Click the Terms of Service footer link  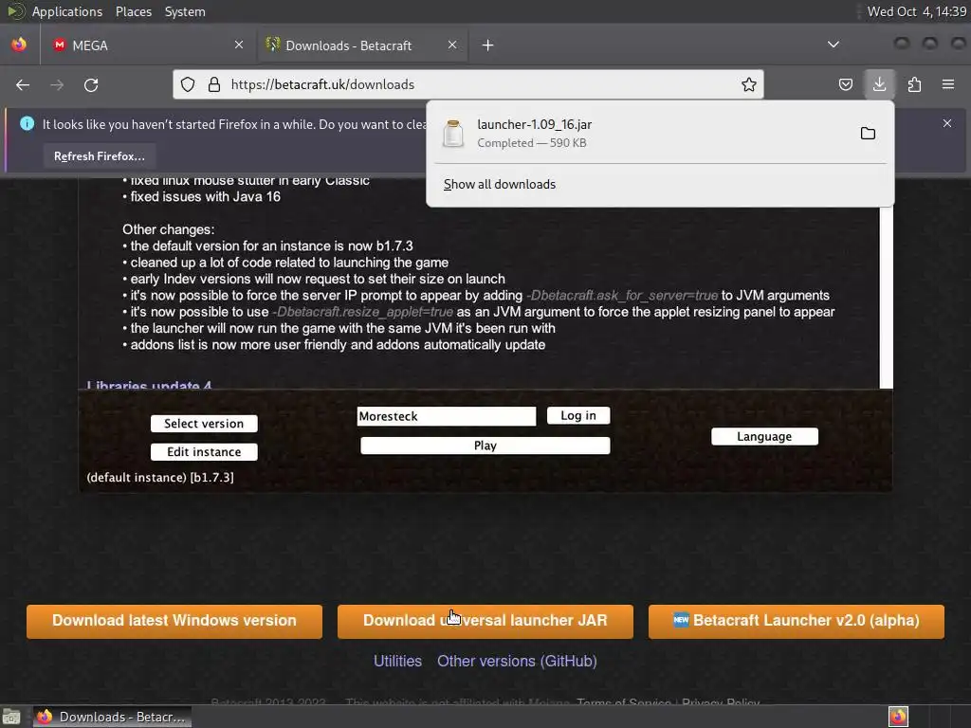click(624, 702)
